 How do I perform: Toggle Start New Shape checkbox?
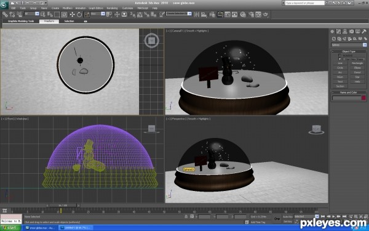[x=339, y=59]
